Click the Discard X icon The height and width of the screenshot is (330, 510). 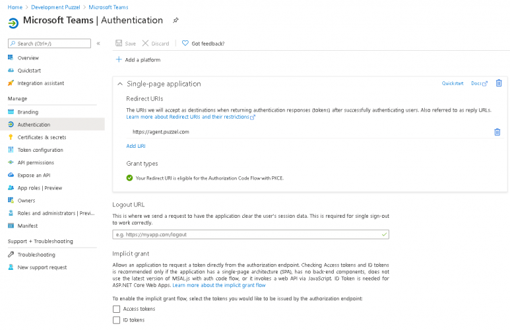145,43
